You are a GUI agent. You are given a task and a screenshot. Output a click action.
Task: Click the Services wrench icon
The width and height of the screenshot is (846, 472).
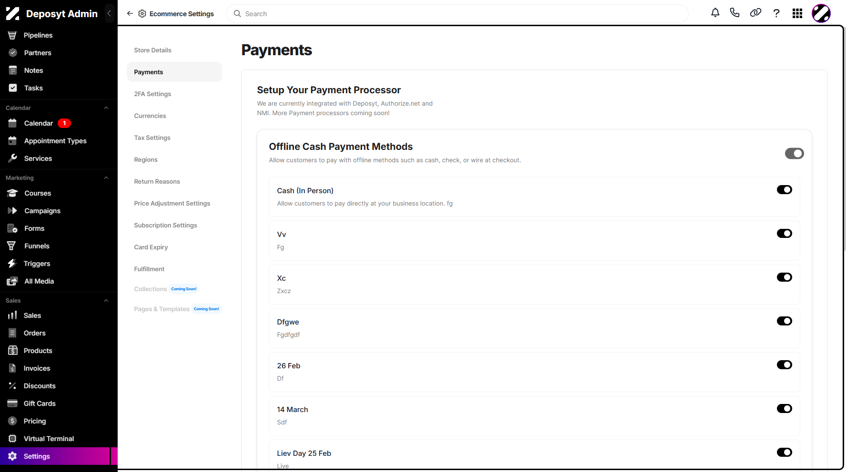(13, 158)
